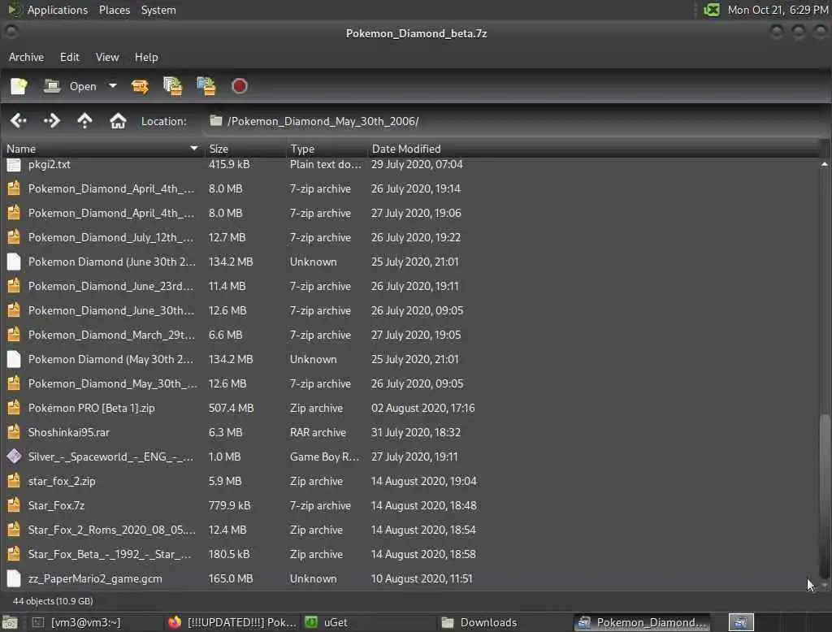Expand the Open recent dropdown arrow

(x=112, y=86)
